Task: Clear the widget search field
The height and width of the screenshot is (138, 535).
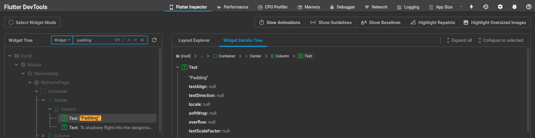Action: (x=142, y=40)
